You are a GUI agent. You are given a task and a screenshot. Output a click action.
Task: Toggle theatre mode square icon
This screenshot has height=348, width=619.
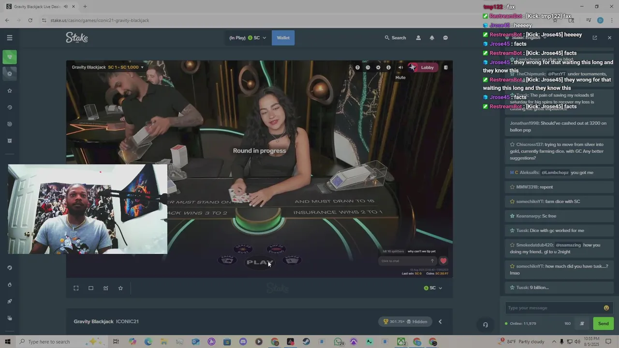(x=91, y=288)
